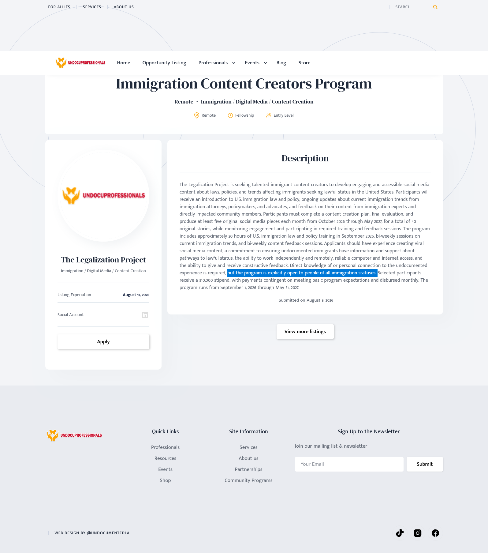
Task: Go to the Blog menu item
Action: [281, 63]
